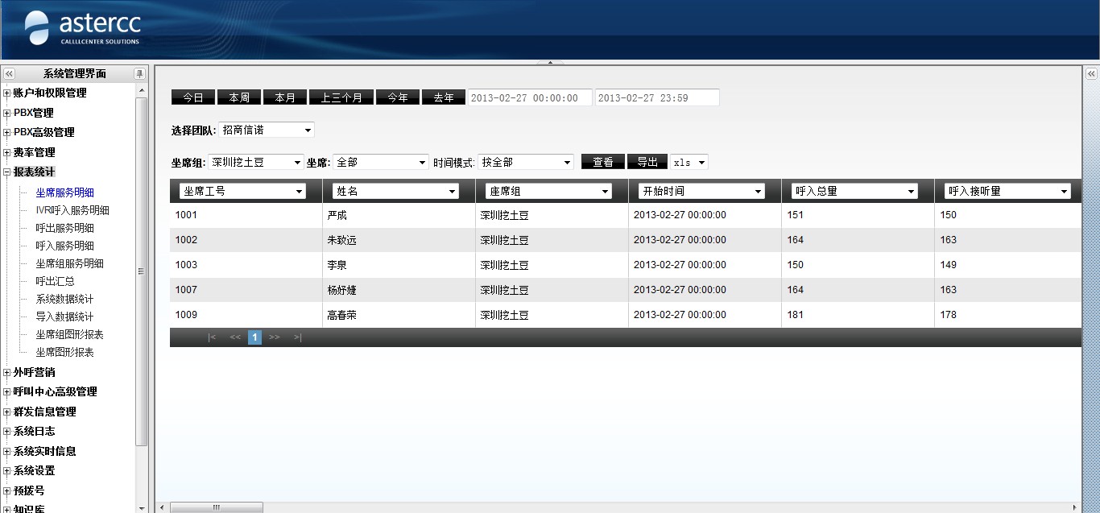The height and width of the screenshot is (513, 1100).
Task: Collapse the top header banner handle
Action: click(x=550, y=62)
